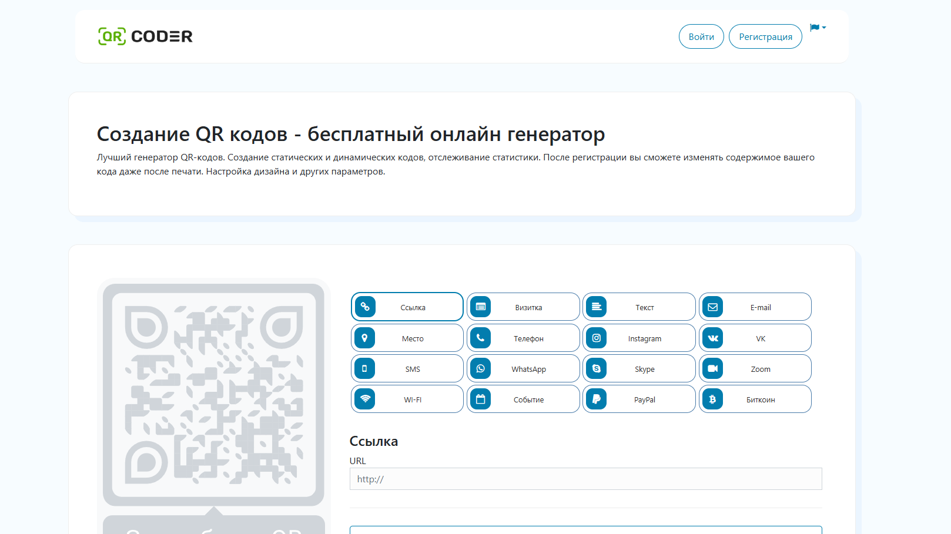Choose the Skype icon
This screenshot has width=951, height=534.
point(597,368)
